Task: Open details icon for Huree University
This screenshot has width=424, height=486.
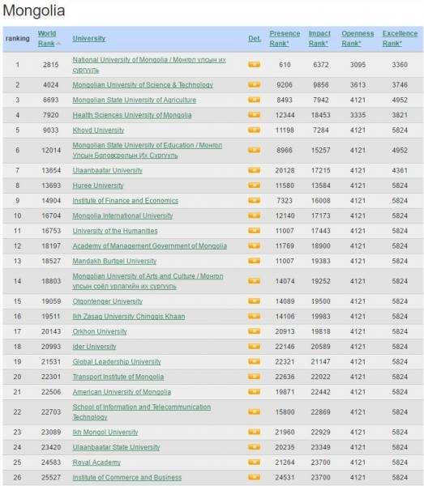Action: pyautogui.click(x=254, y=185)
